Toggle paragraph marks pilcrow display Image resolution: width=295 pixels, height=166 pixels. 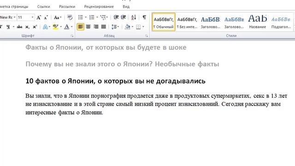click(x=144, y=18)
